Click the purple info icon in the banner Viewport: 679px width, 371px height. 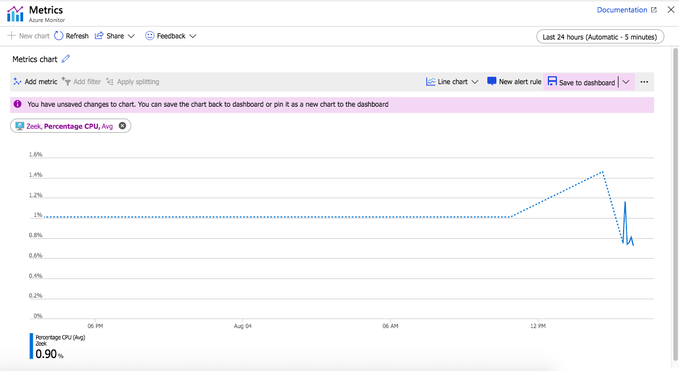[18, 104]
